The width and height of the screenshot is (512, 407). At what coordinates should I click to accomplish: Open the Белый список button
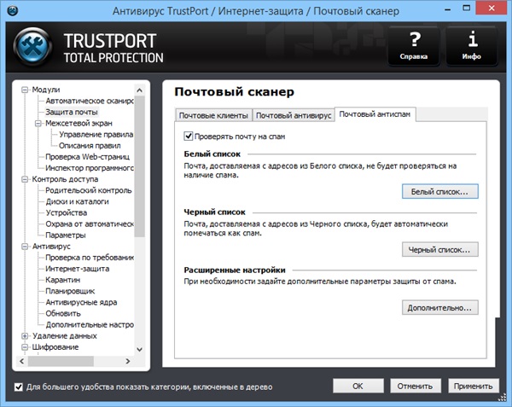[x=439, y=192]
